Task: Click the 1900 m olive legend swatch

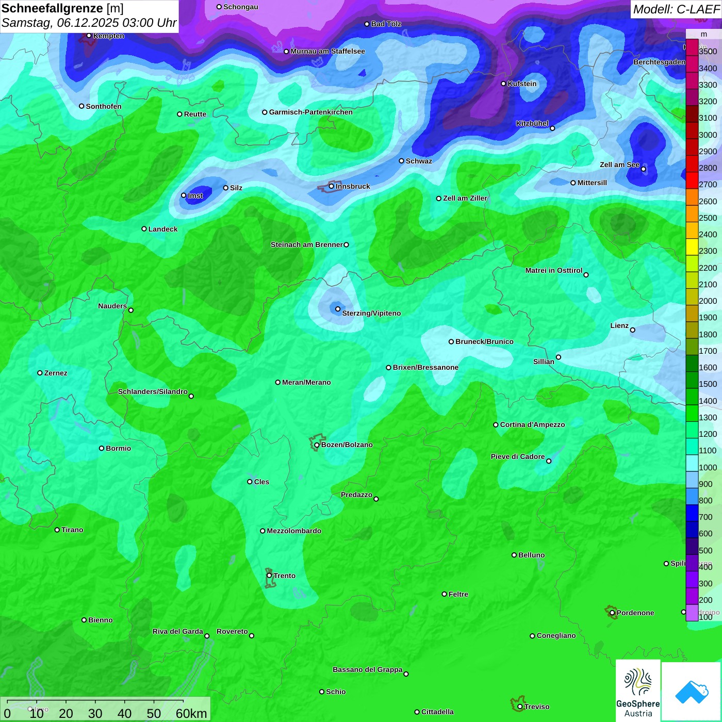Action: 692,314
